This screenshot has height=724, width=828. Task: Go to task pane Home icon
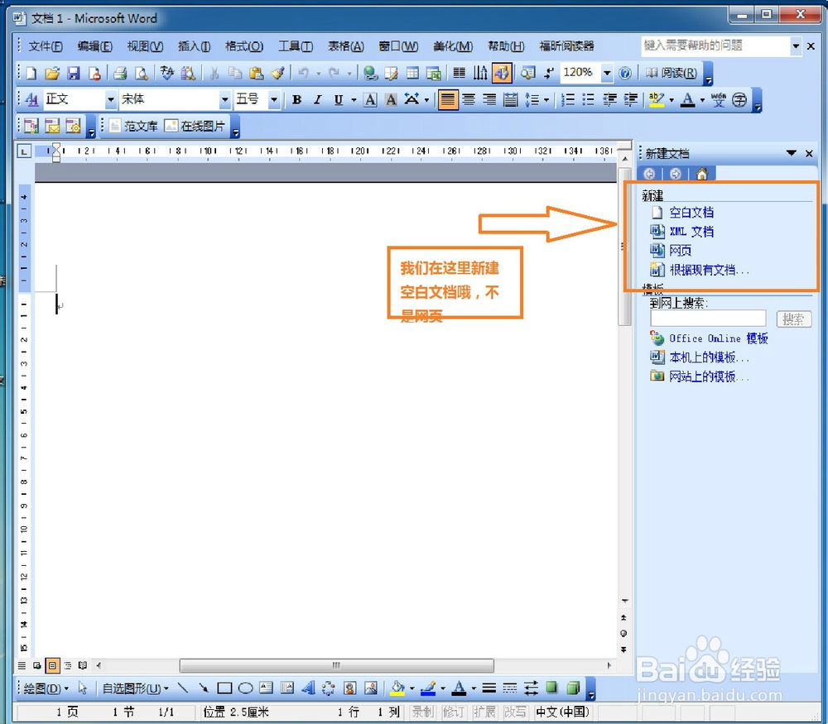point(702,174)
